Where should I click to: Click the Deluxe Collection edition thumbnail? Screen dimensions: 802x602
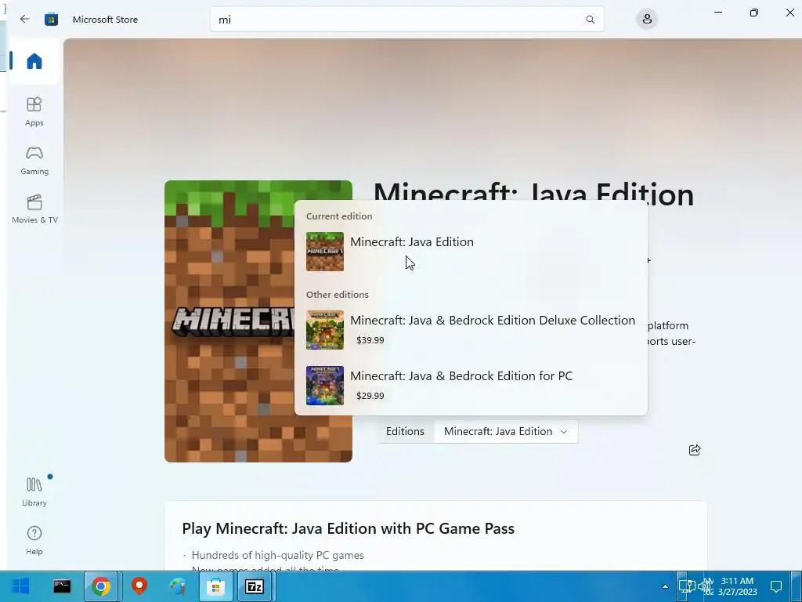pos(325,330)
